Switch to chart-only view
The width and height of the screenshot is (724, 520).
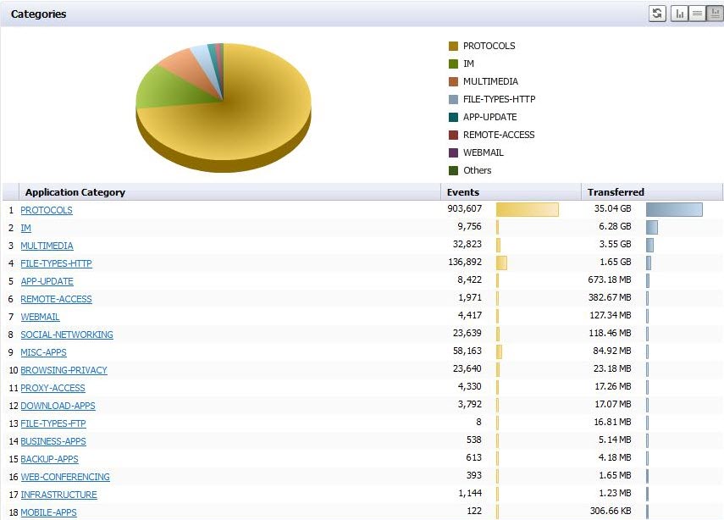(x=679, y=14)
